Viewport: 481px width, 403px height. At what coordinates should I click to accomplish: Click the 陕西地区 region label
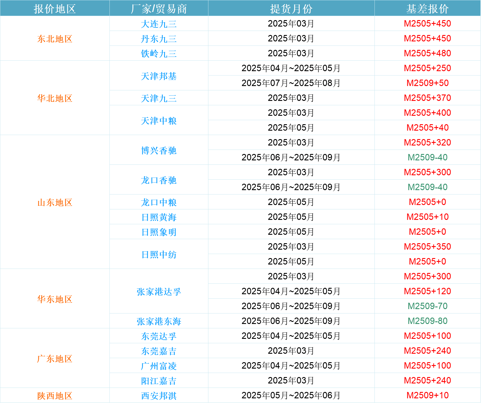pyautogui.click(x=55, y=396)
